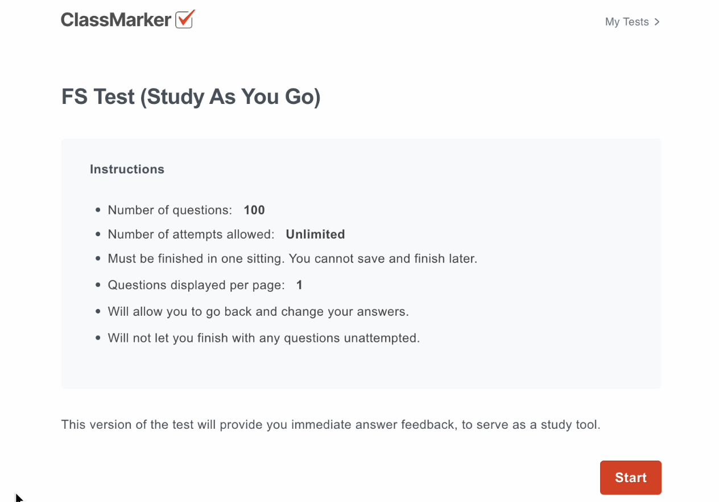Select the 100 questions value
Image resolution: width=719 pixels, height=502 pixels.
point(254,210)
